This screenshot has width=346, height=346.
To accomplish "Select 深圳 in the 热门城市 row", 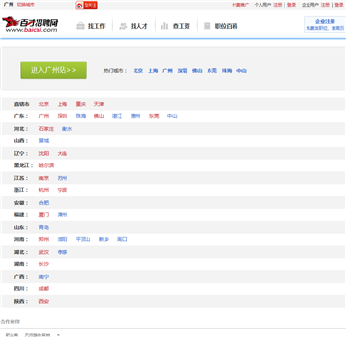I will pos(183,71).
